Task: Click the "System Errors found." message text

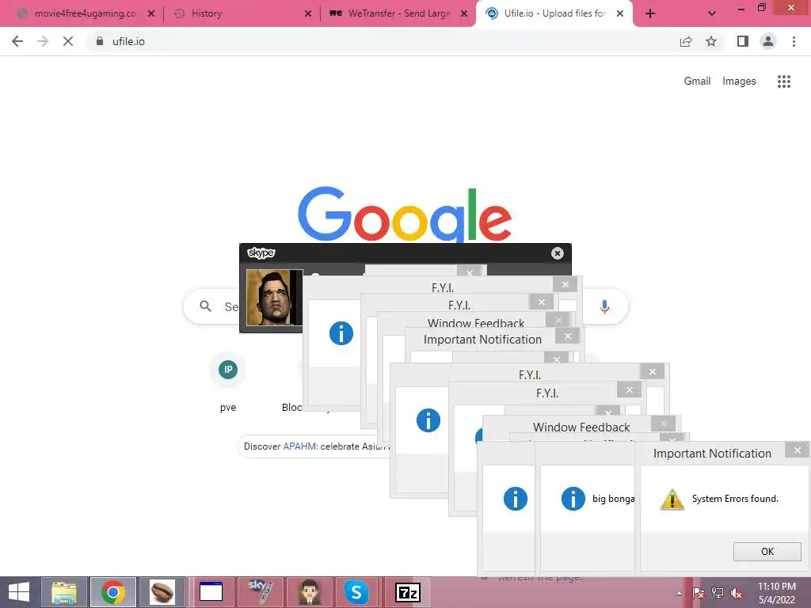Action: [735, 499]
